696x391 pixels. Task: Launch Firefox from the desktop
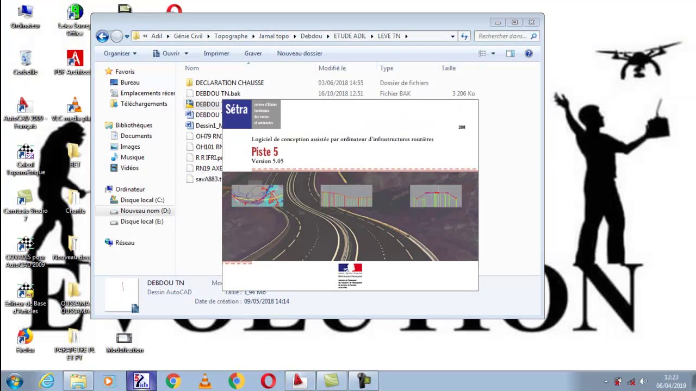coord(25,341)
